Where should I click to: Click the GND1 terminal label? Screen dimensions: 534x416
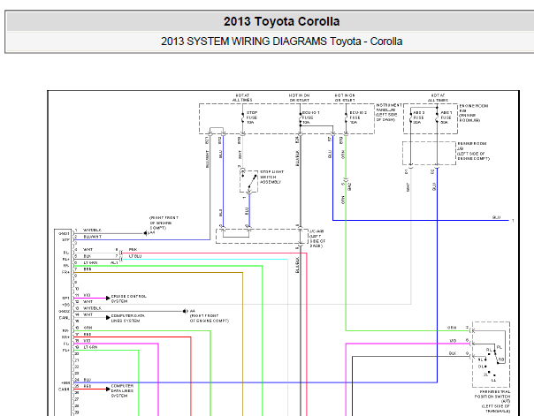pyautogui.click(x=64, y=234)
